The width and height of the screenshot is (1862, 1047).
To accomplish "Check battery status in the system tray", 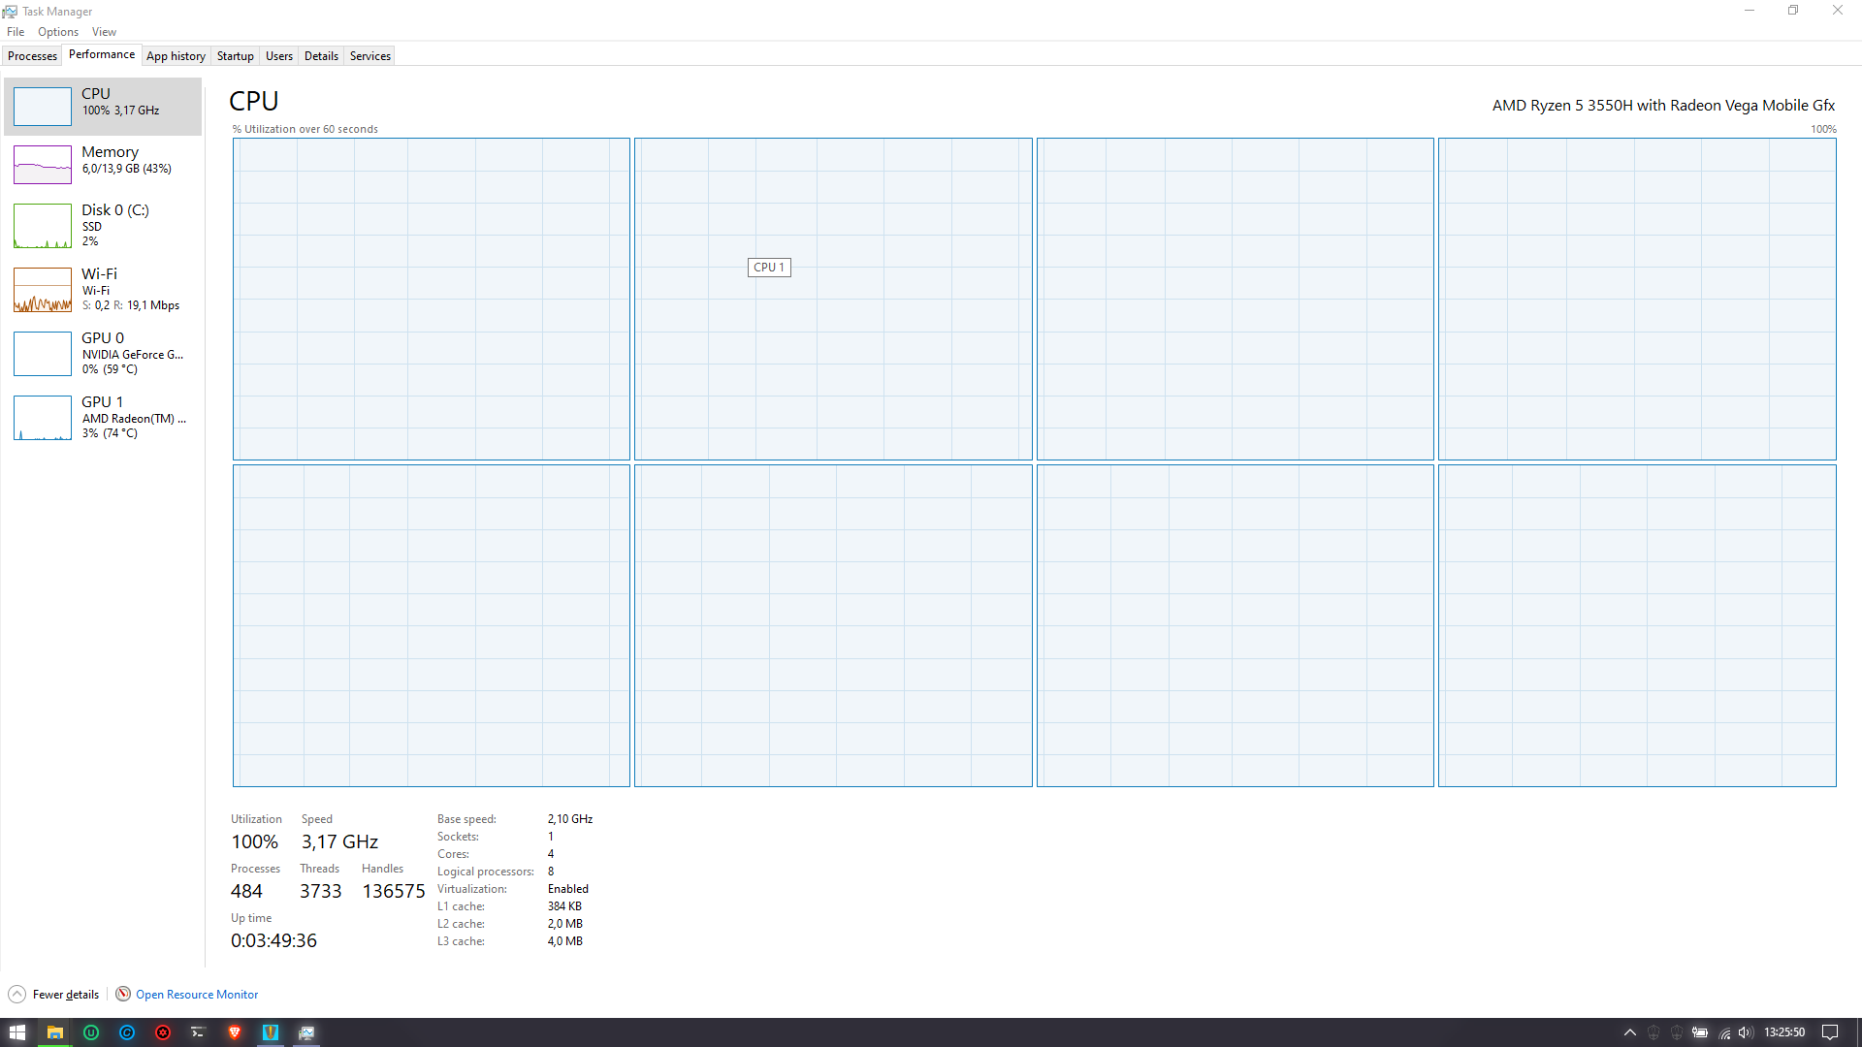I will 1700,1032.
